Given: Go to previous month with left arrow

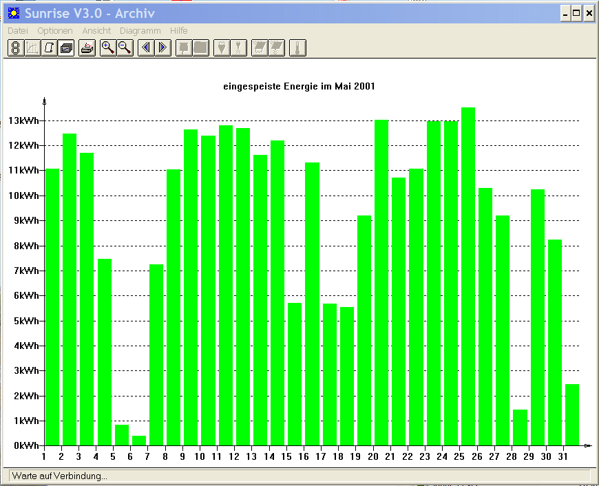Looking at the screenshot, I should click(146, 47).
